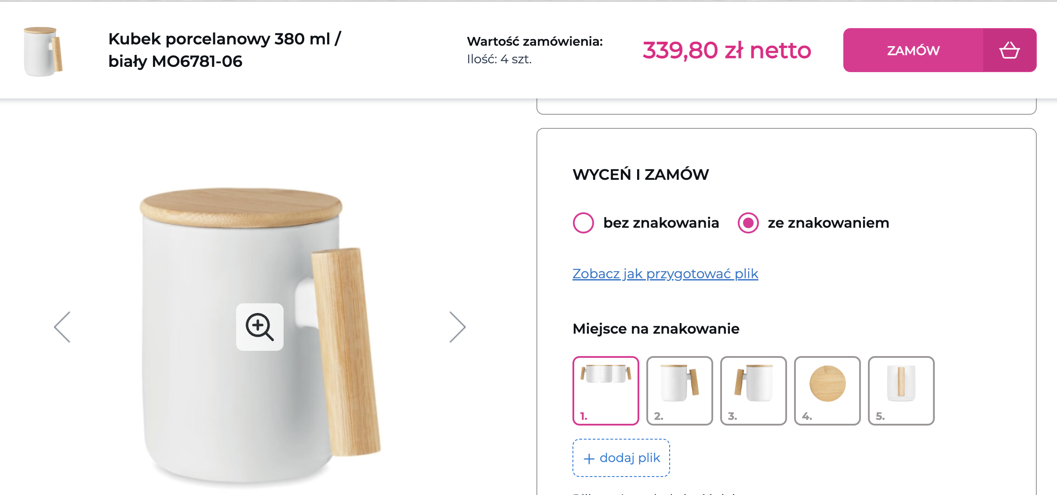This screenshot has width=1057, height=495.
Task: Choose marking placement thumbnail 2
Action: [679, 390]
